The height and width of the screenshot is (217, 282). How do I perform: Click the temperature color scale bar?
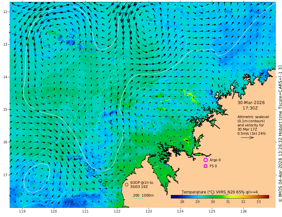220,197
